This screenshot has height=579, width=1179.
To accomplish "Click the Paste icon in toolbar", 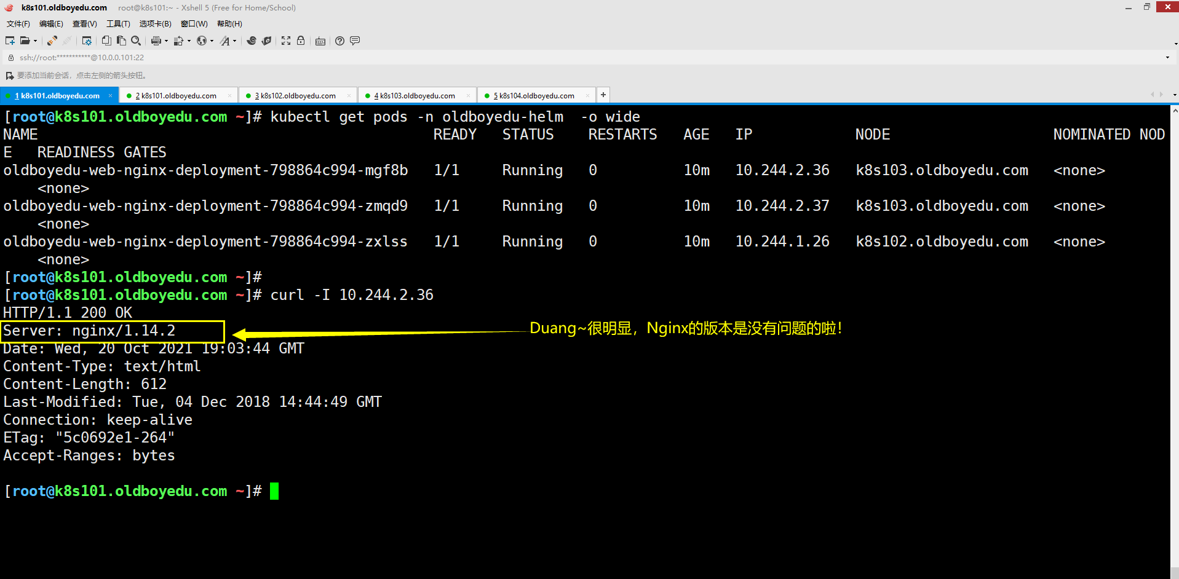I will [121, 41].
